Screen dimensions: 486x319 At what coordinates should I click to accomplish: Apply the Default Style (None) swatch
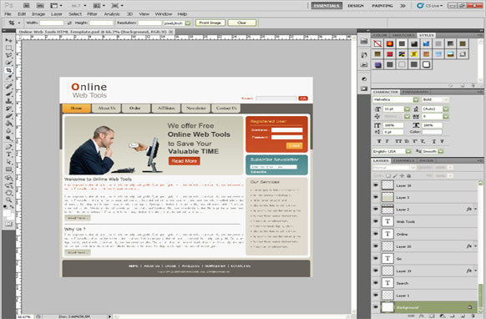377,43
